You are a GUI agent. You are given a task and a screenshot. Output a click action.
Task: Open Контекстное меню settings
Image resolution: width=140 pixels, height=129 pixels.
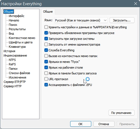pos(22,38)
